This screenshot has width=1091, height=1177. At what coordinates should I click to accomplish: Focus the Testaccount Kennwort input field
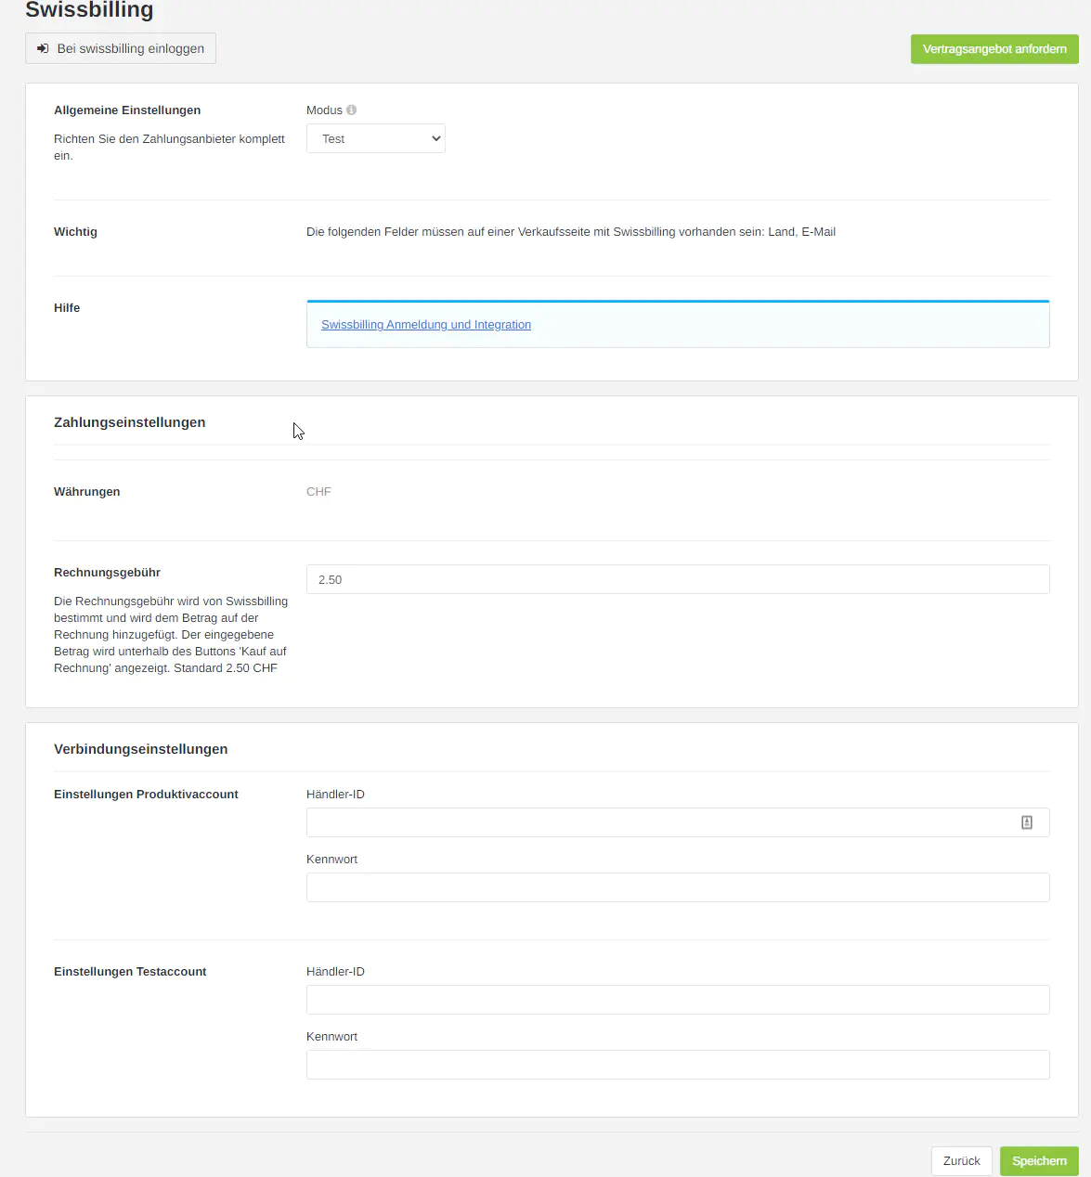[x=678, y=1065]
